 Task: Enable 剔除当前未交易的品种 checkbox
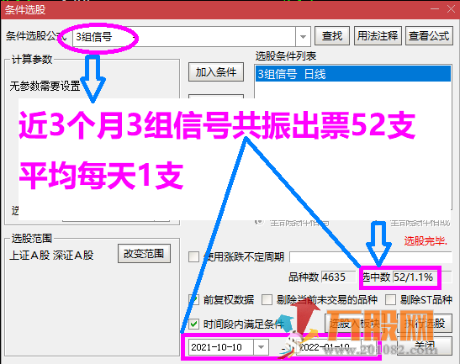coord(267,300)
